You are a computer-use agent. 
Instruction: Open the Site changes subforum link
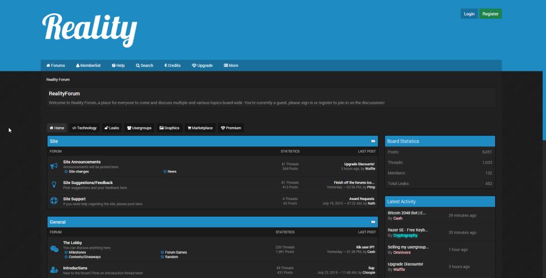click(x=79, y=172)
